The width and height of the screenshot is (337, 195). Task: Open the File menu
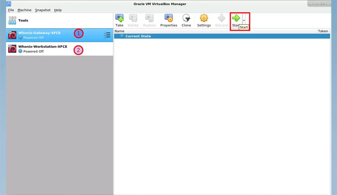(x=11, y=10)
